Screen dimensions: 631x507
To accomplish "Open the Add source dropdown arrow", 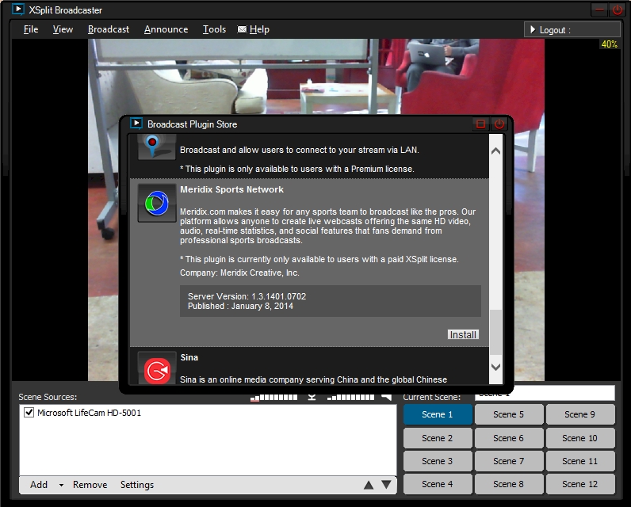I will coord(61,485).
